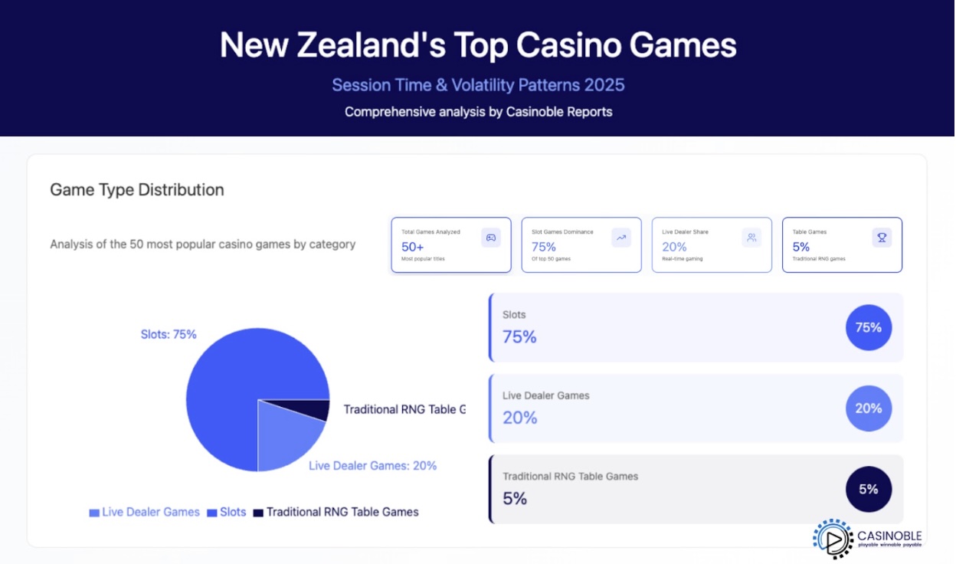
Task: Click the 75% circle badge for Slots
Action: pos(869,327)
